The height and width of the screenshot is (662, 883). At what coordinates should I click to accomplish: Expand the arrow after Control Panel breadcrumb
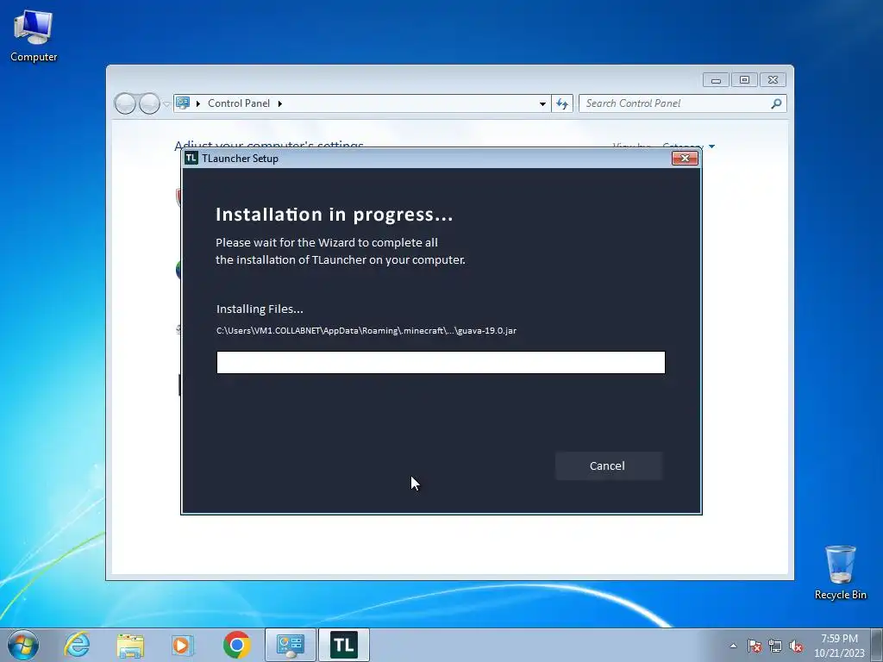tap(280, 103)
